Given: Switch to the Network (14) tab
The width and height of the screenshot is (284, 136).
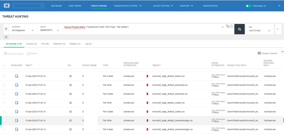Looking at the screenshot, I should tap(59, 44).
